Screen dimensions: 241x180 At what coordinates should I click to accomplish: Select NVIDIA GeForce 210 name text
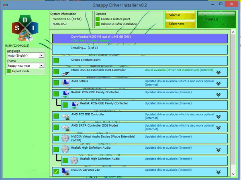point(85,170)
